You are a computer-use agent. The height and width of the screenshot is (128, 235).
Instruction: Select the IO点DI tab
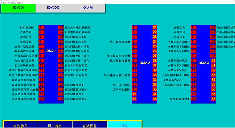click(18, 8)
